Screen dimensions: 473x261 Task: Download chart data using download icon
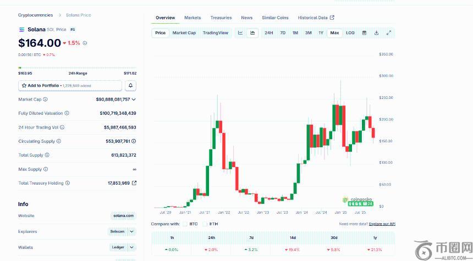(376, 33)
